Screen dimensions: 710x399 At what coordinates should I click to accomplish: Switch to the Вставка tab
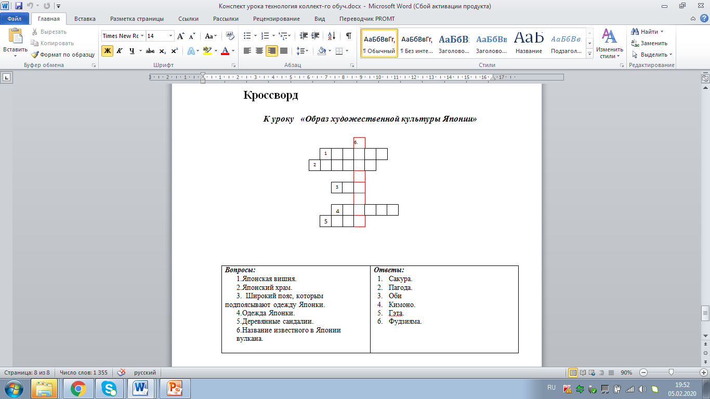(85, 19)
